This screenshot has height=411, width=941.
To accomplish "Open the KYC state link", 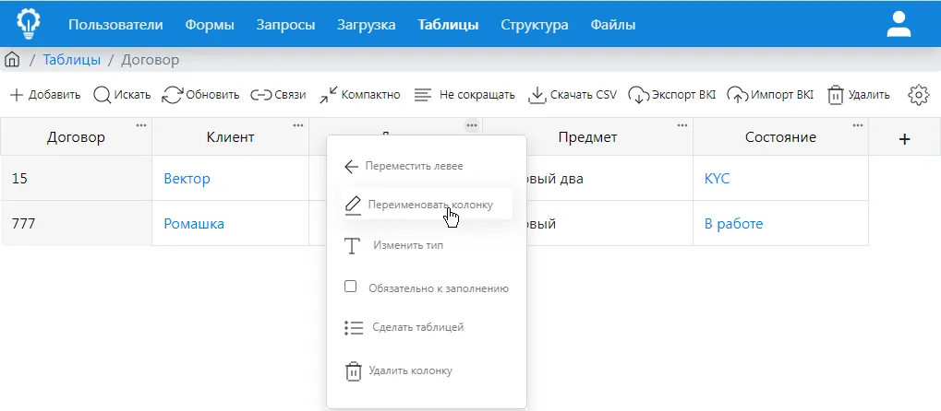I will point(718,179).
